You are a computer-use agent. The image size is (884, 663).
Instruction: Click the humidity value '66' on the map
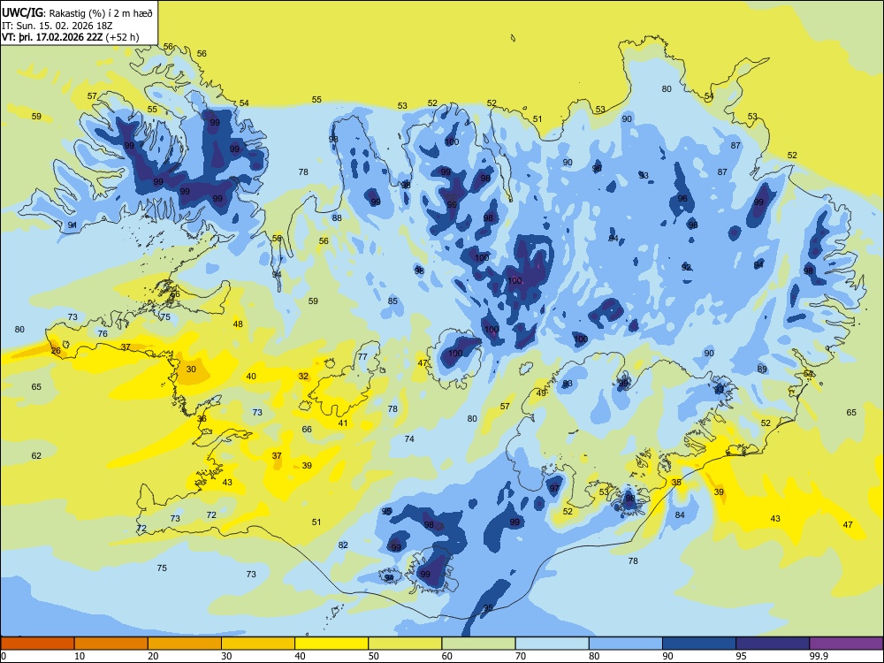(307, 430)
